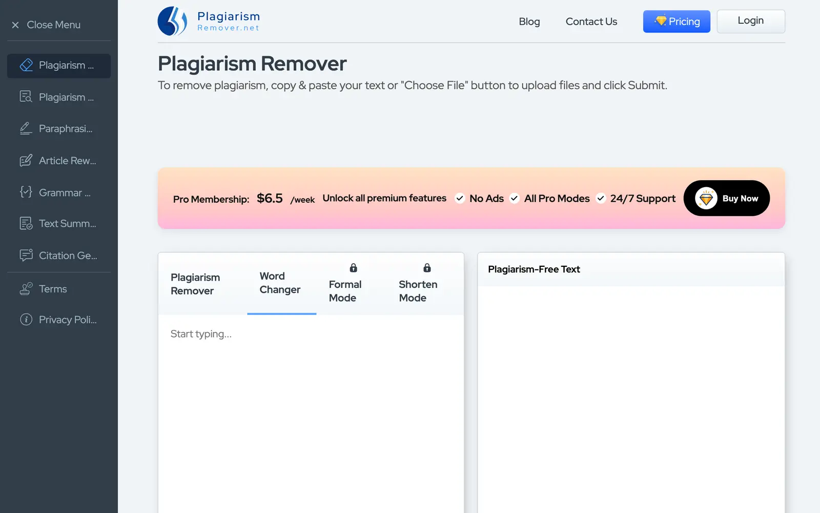Click the Shorten Mode lock icon
Viewport: 820px width, 513px height.
coord(427,268)
